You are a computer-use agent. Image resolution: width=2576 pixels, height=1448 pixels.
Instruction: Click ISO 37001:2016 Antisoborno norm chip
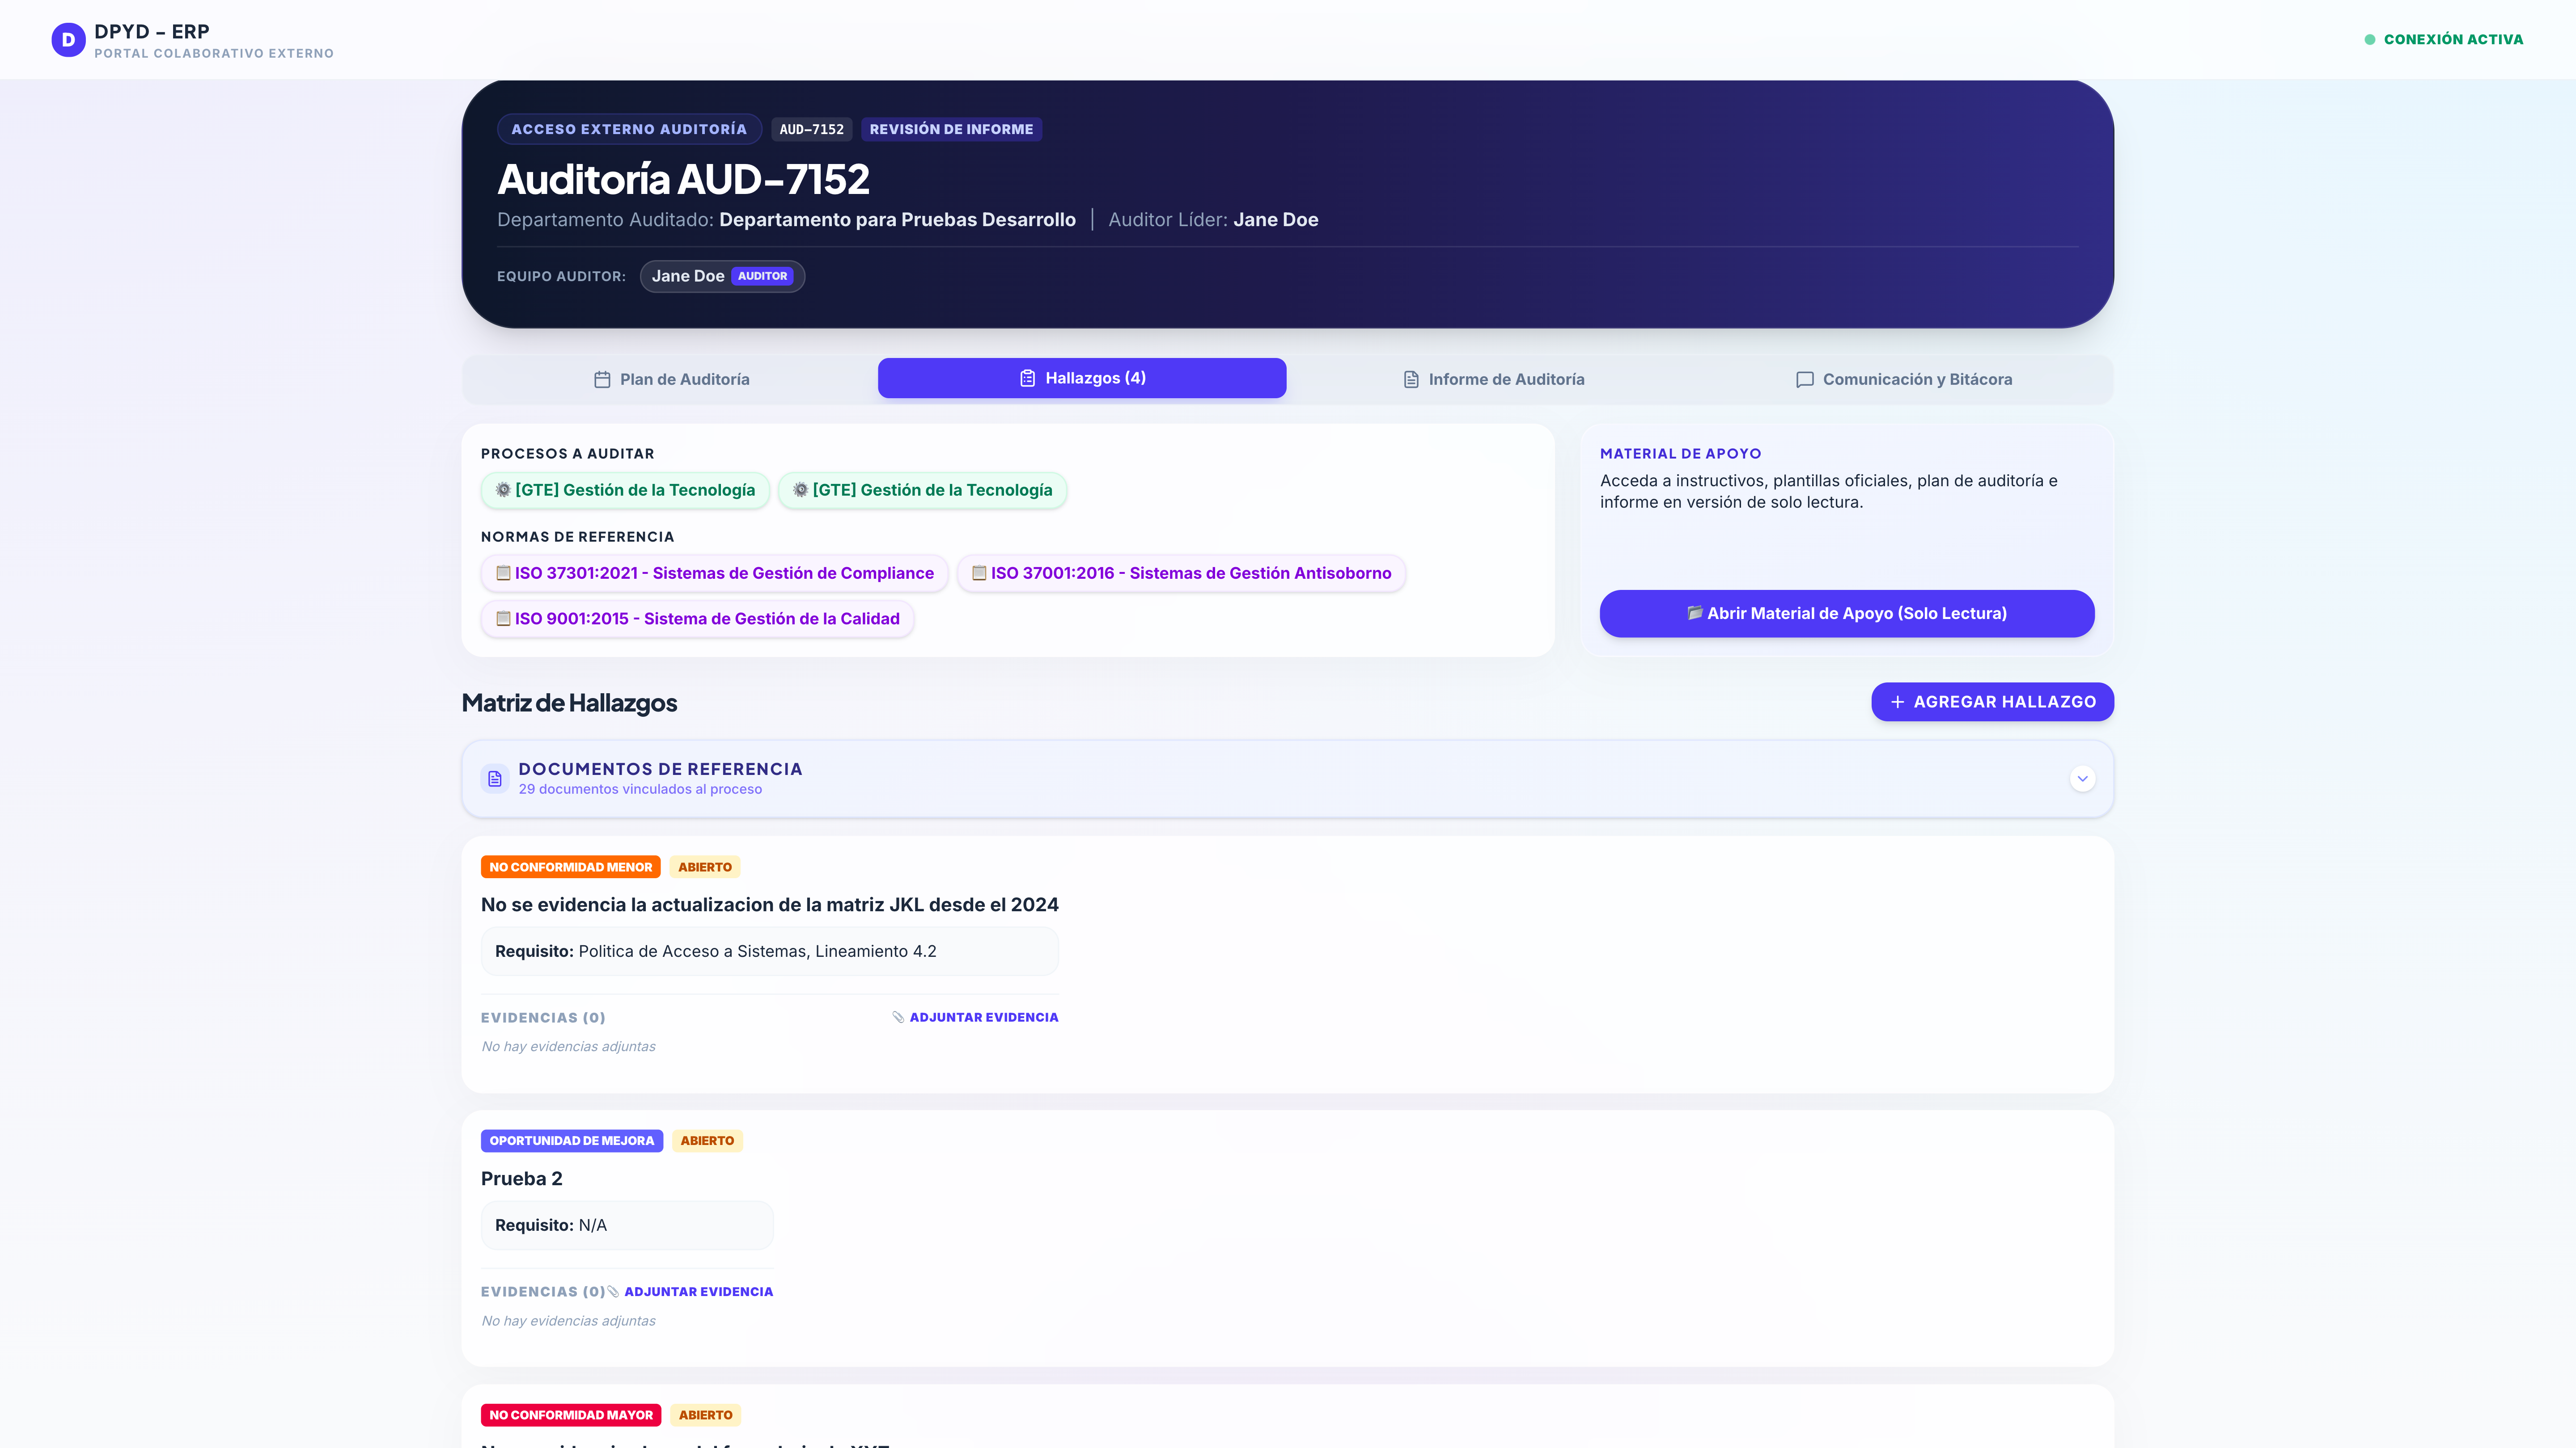click(1181, 572)
